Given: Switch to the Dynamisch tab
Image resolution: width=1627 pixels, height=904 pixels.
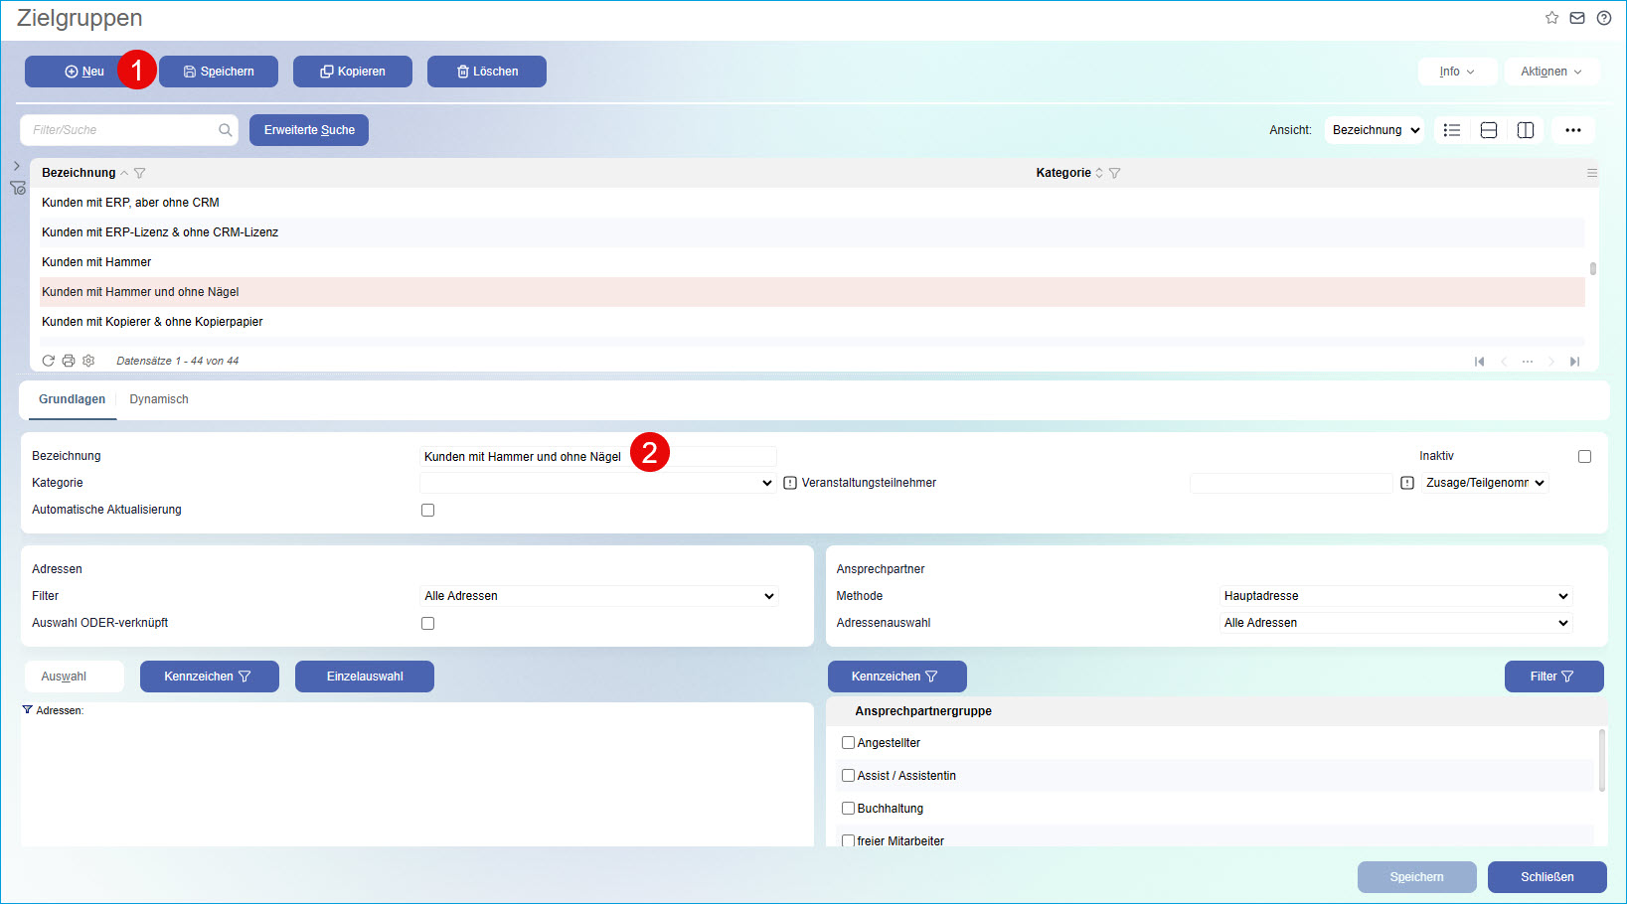Looking at the screenshot, I should tap(159, 399).
